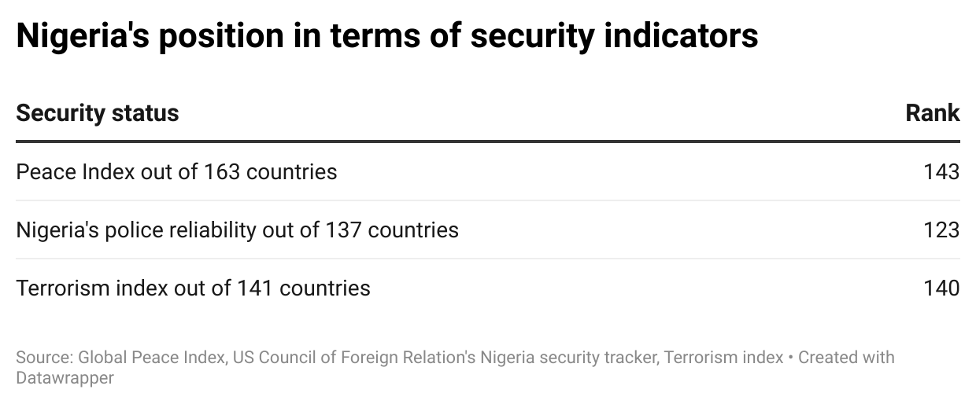Click US Council of Foreign Relation's Nigeria security tracker
The image size is (976, 404).
(x=445, y=358)
